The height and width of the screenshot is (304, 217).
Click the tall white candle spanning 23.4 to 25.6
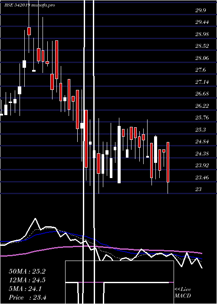(x=119, y=155)
